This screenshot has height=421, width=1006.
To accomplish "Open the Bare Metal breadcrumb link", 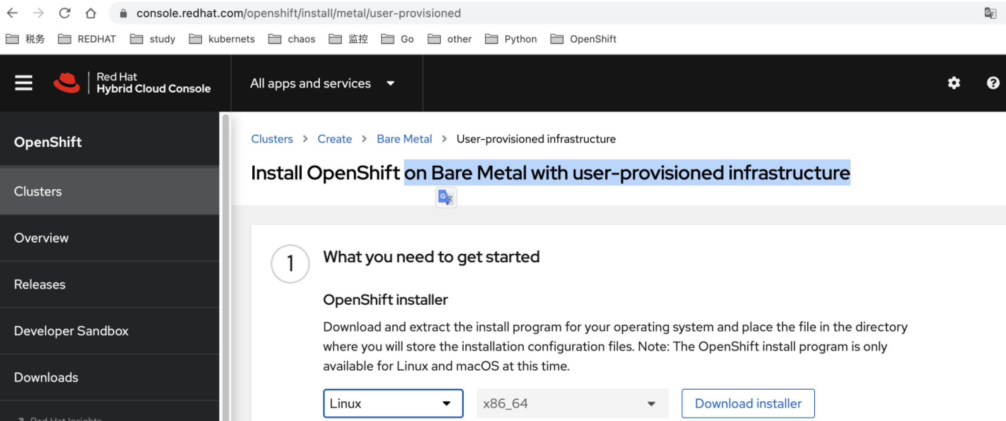I will click(404, 139).
